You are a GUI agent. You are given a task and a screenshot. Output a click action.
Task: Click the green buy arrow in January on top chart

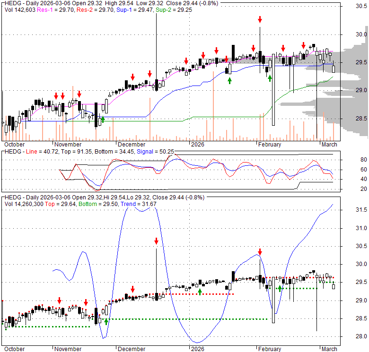pos(230,81)
